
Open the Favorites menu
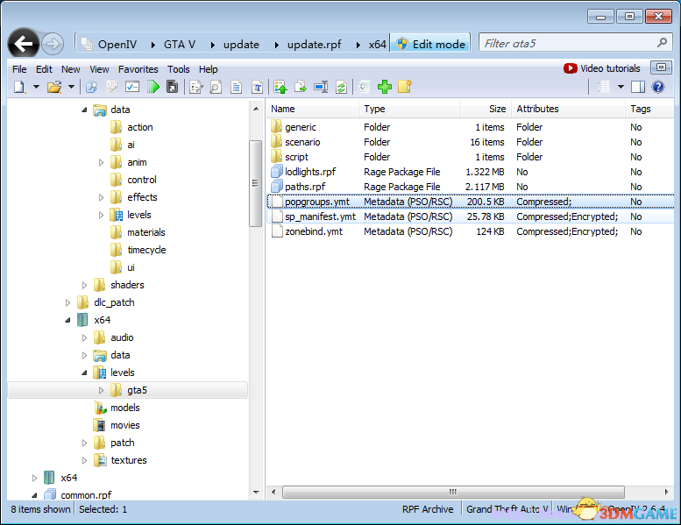click(138, 69)
